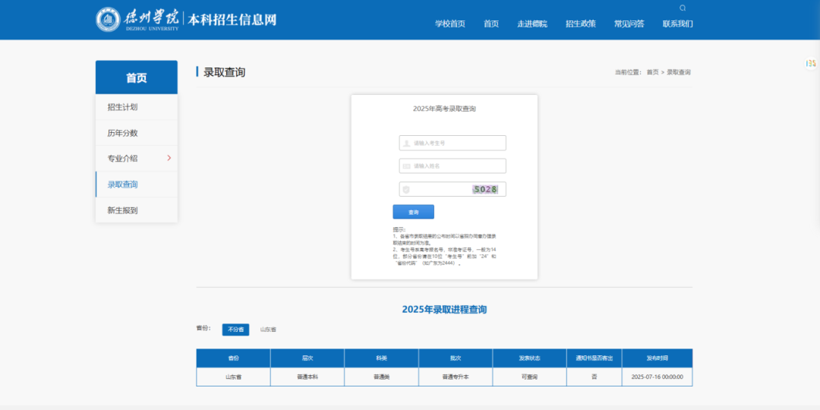Click the 本科招生信息网 site title
Image resolution: width=820 pixels, height=410 pixels.
232,20
